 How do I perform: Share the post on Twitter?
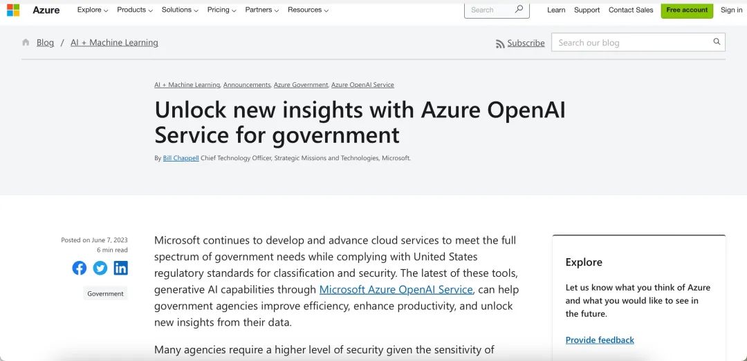(100, 269)
